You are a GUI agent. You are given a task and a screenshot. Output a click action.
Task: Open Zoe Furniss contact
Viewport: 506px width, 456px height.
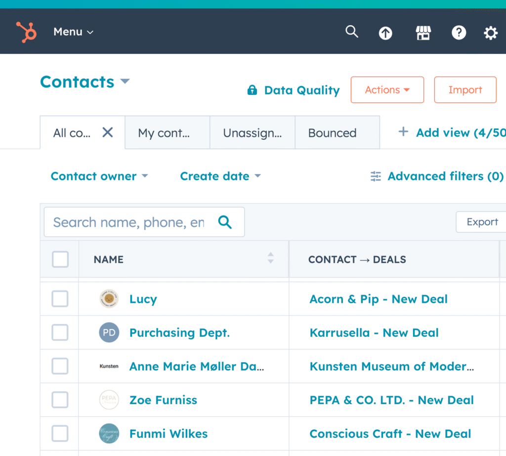point(163,400)
